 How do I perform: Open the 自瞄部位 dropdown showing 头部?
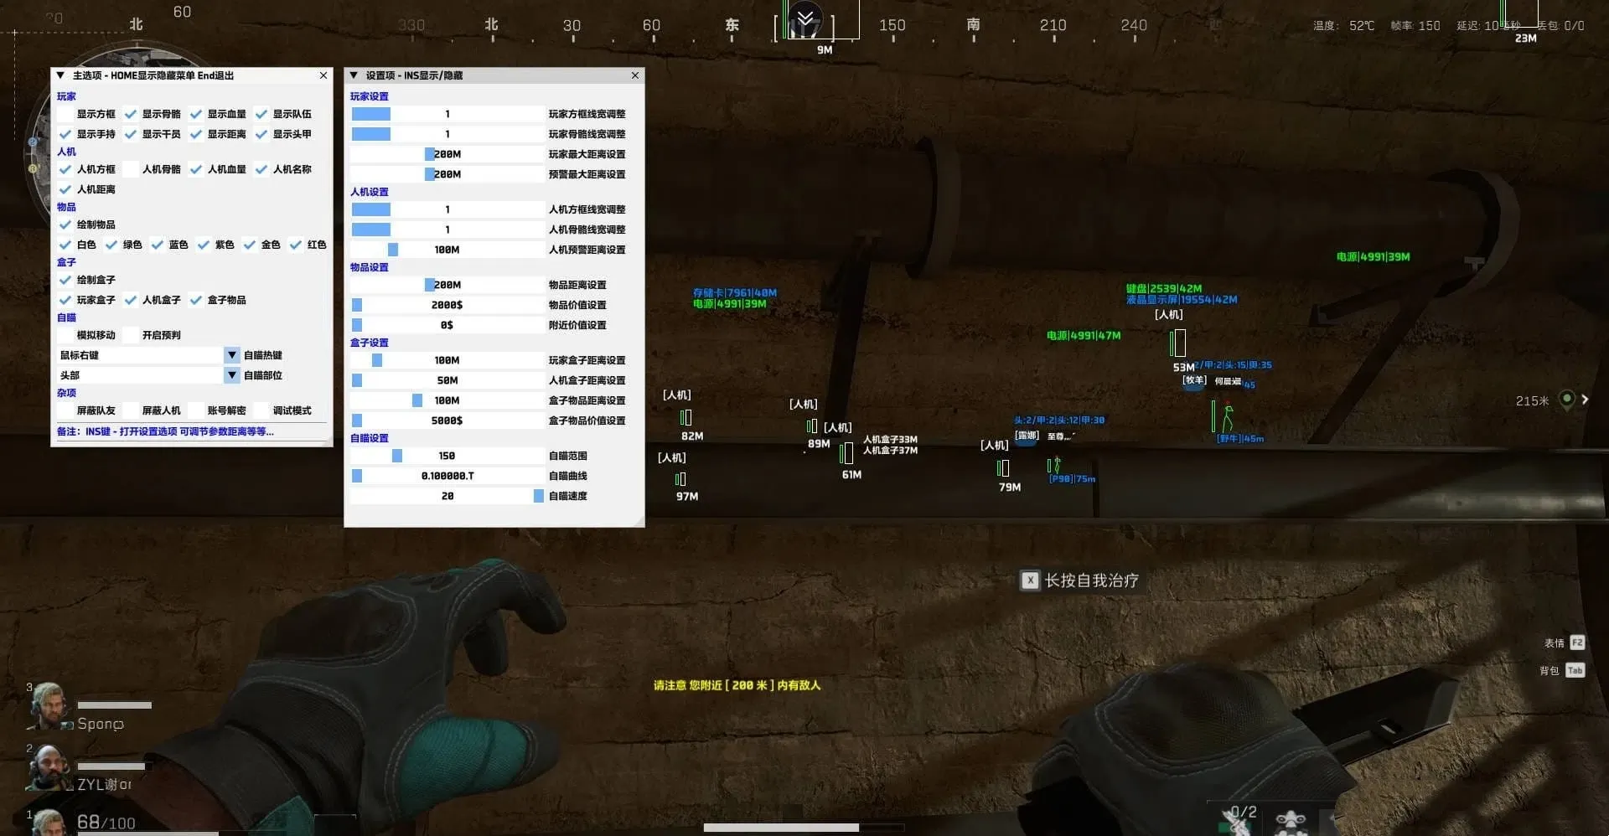[231, 375]
